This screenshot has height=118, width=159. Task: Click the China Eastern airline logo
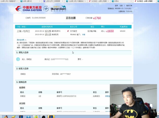[x=28, y=9]
